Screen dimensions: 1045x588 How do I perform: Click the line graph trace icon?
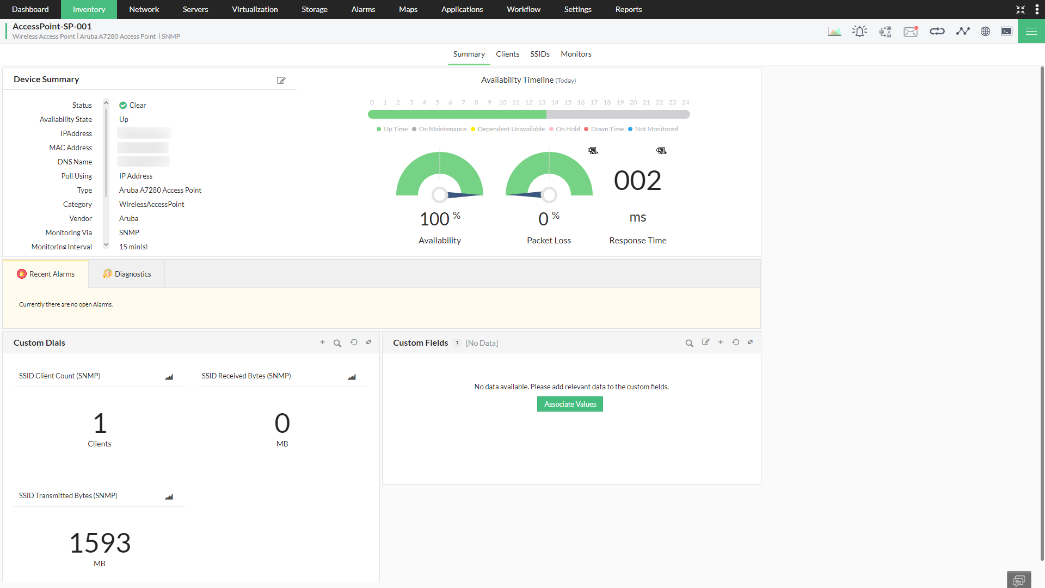pyautogui.click(x=963, y=32)
